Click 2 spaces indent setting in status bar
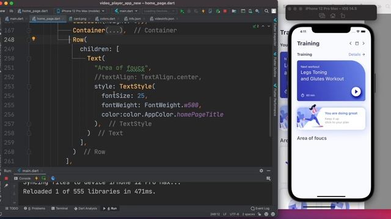This screenshot has width=391, height=219. pos(249,214)
